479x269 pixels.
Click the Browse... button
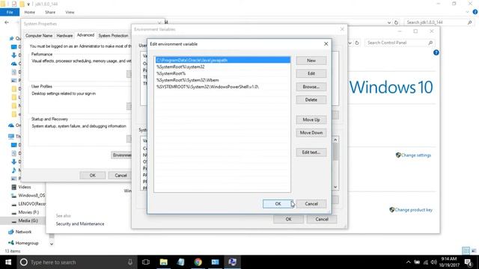[311, 87]
